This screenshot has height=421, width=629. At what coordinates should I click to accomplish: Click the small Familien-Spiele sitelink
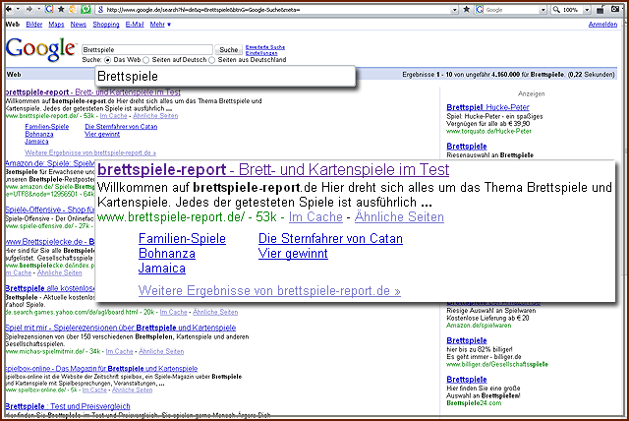47,127
